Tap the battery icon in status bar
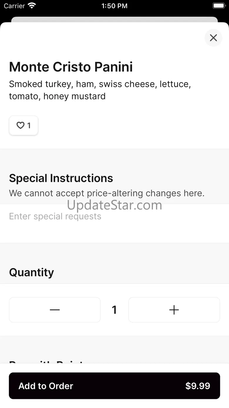Viewport: 229px width, 408px height. tap(218, 6)
